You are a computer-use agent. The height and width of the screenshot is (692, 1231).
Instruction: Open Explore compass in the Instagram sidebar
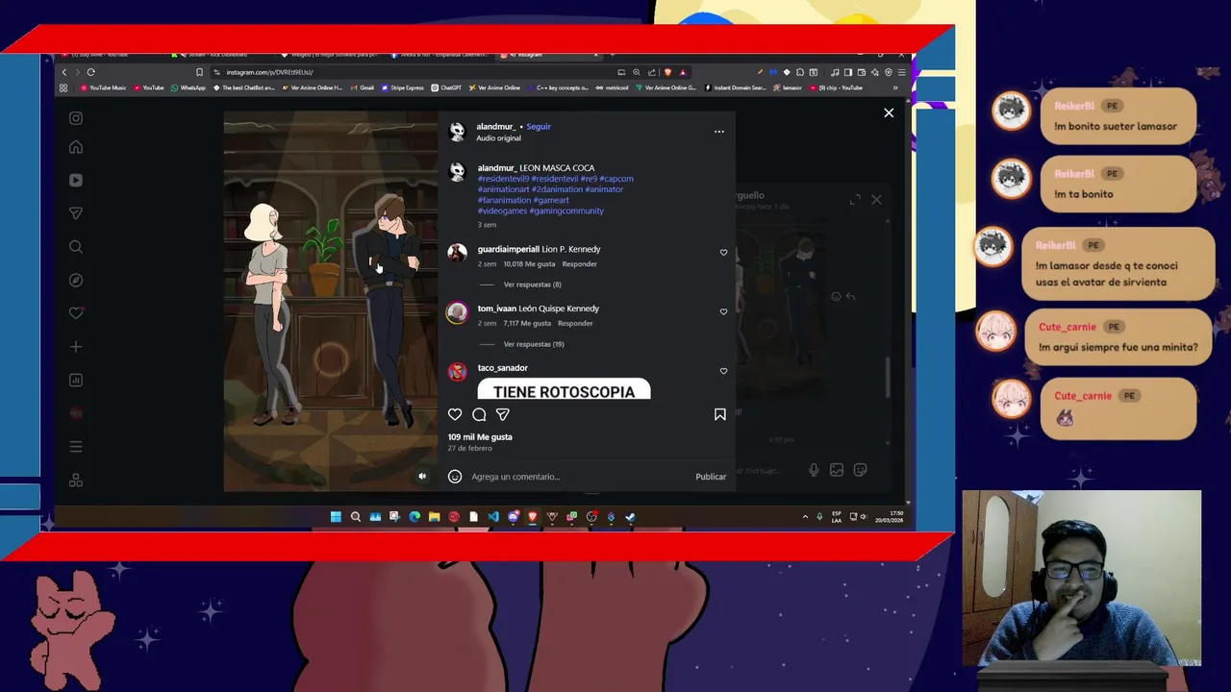[x=76, y=280]
